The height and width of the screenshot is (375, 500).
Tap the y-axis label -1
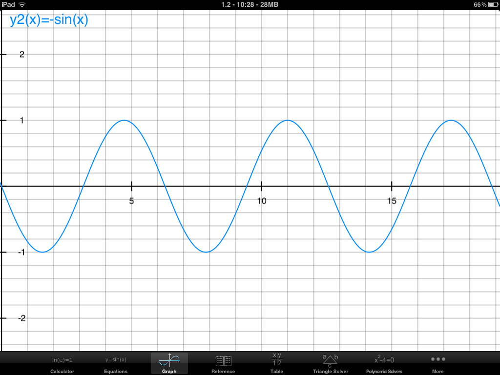(21, 252)
